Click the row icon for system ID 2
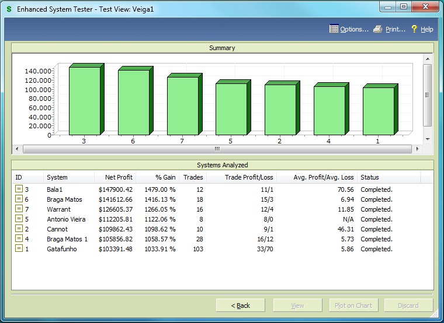 coord(19,229)
